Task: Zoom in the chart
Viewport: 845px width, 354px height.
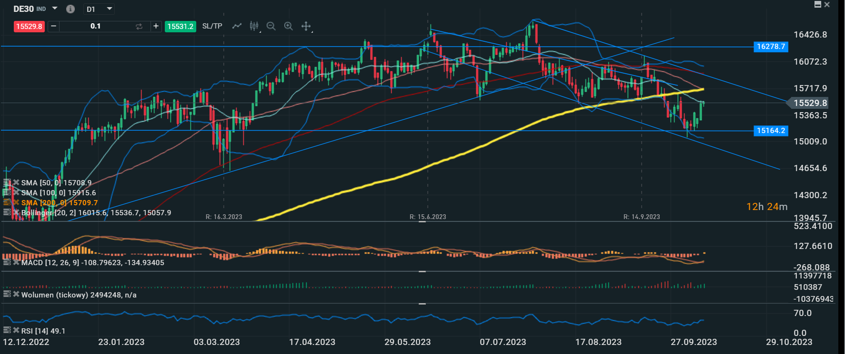Action: (x=288, y=26)
